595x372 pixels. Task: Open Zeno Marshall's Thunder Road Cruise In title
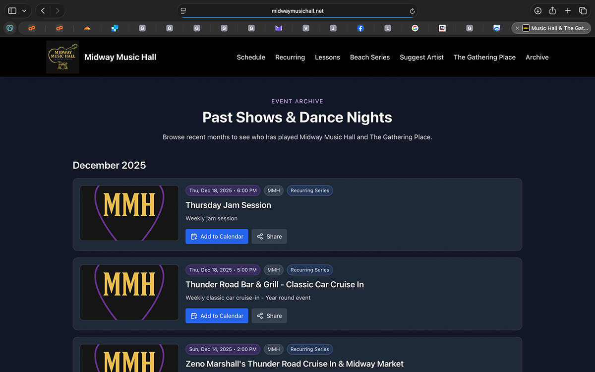pyautogui.click(x=295, y=364)
